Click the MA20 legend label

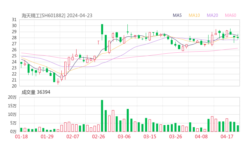click(x=212, y=15)
